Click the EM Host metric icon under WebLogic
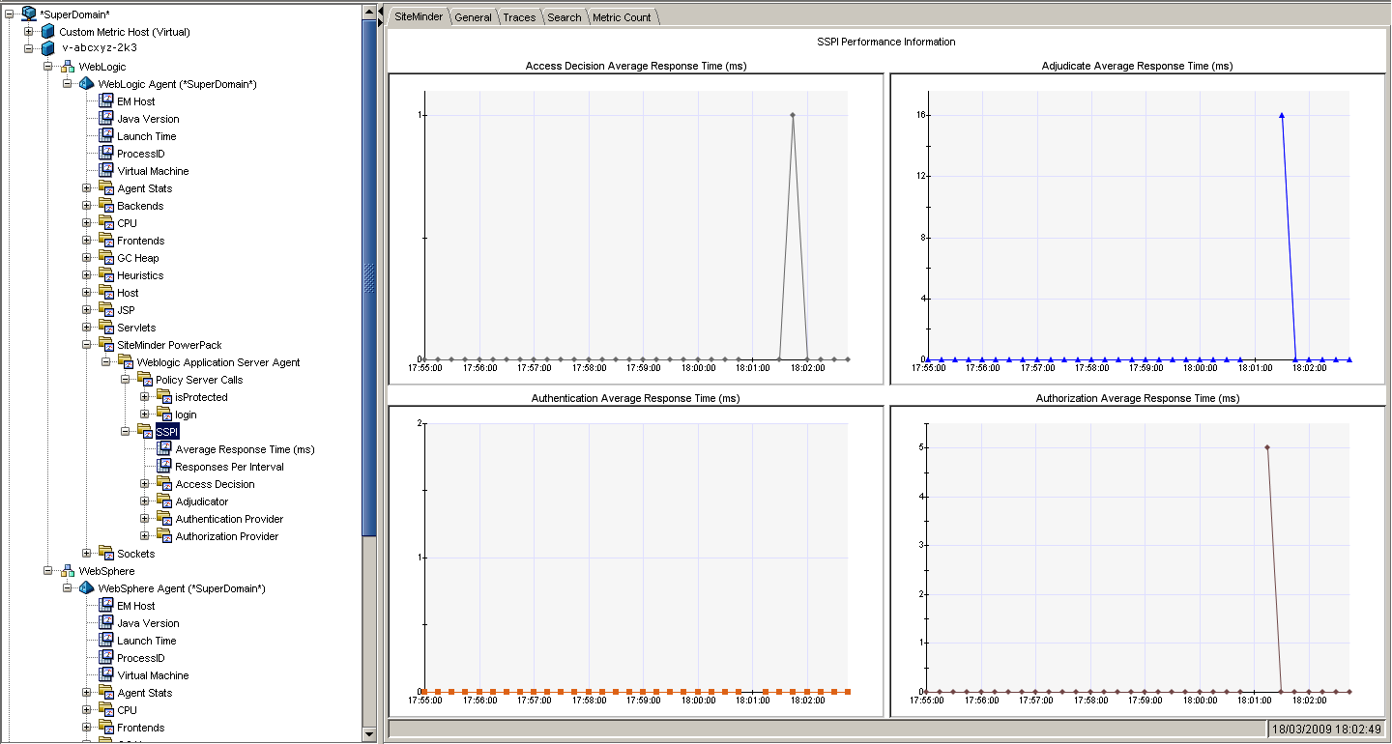Viewport: 1392px width, 744px height. pos(106,101)
